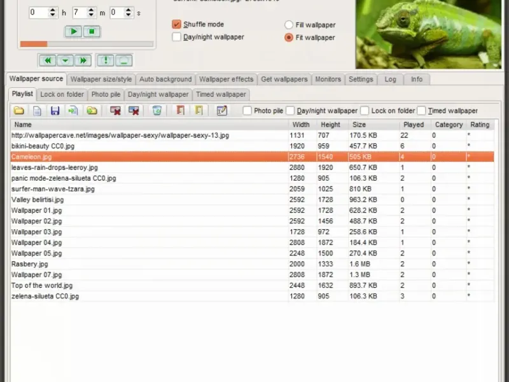
Task: Disable Shuffle mode checkbox
Action: (176, 24)
